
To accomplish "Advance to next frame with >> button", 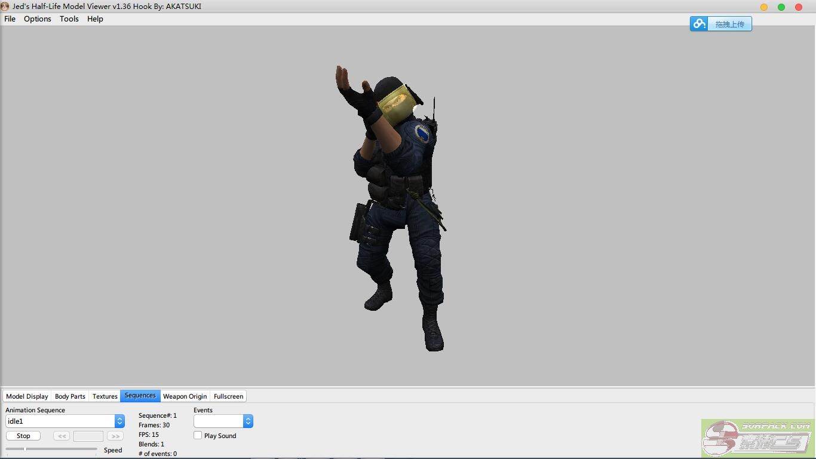I will pyautogui.click(x=115, y=436).
